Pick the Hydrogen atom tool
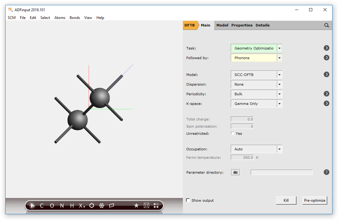 72,206
